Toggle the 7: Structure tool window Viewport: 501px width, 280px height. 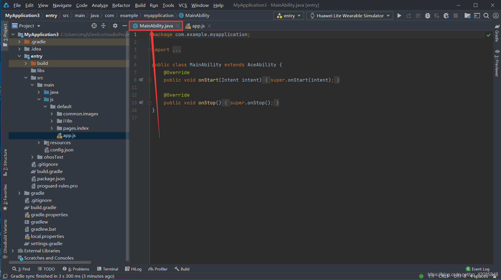tap(5, 162)
